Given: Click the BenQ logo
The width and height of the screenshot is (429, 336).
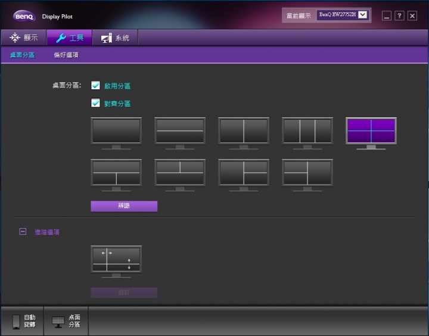Looking at the screenshot, I should coord(24,16).
